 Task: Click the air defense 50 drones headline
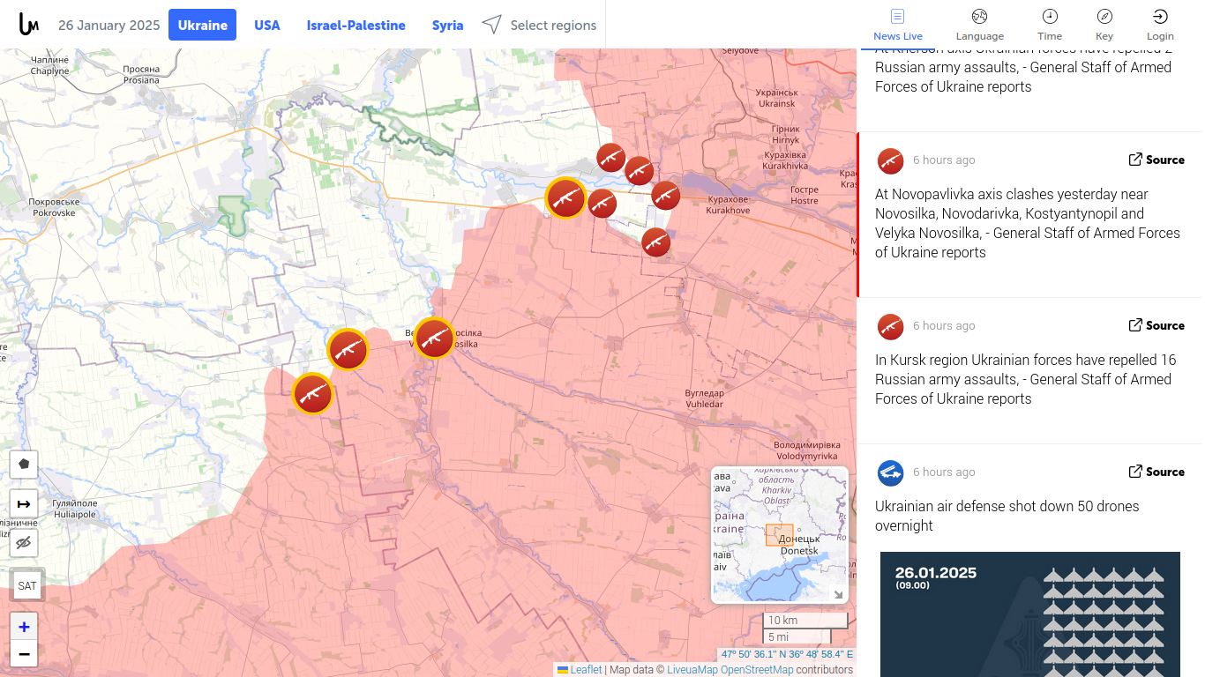click(x=1007, y=516)
